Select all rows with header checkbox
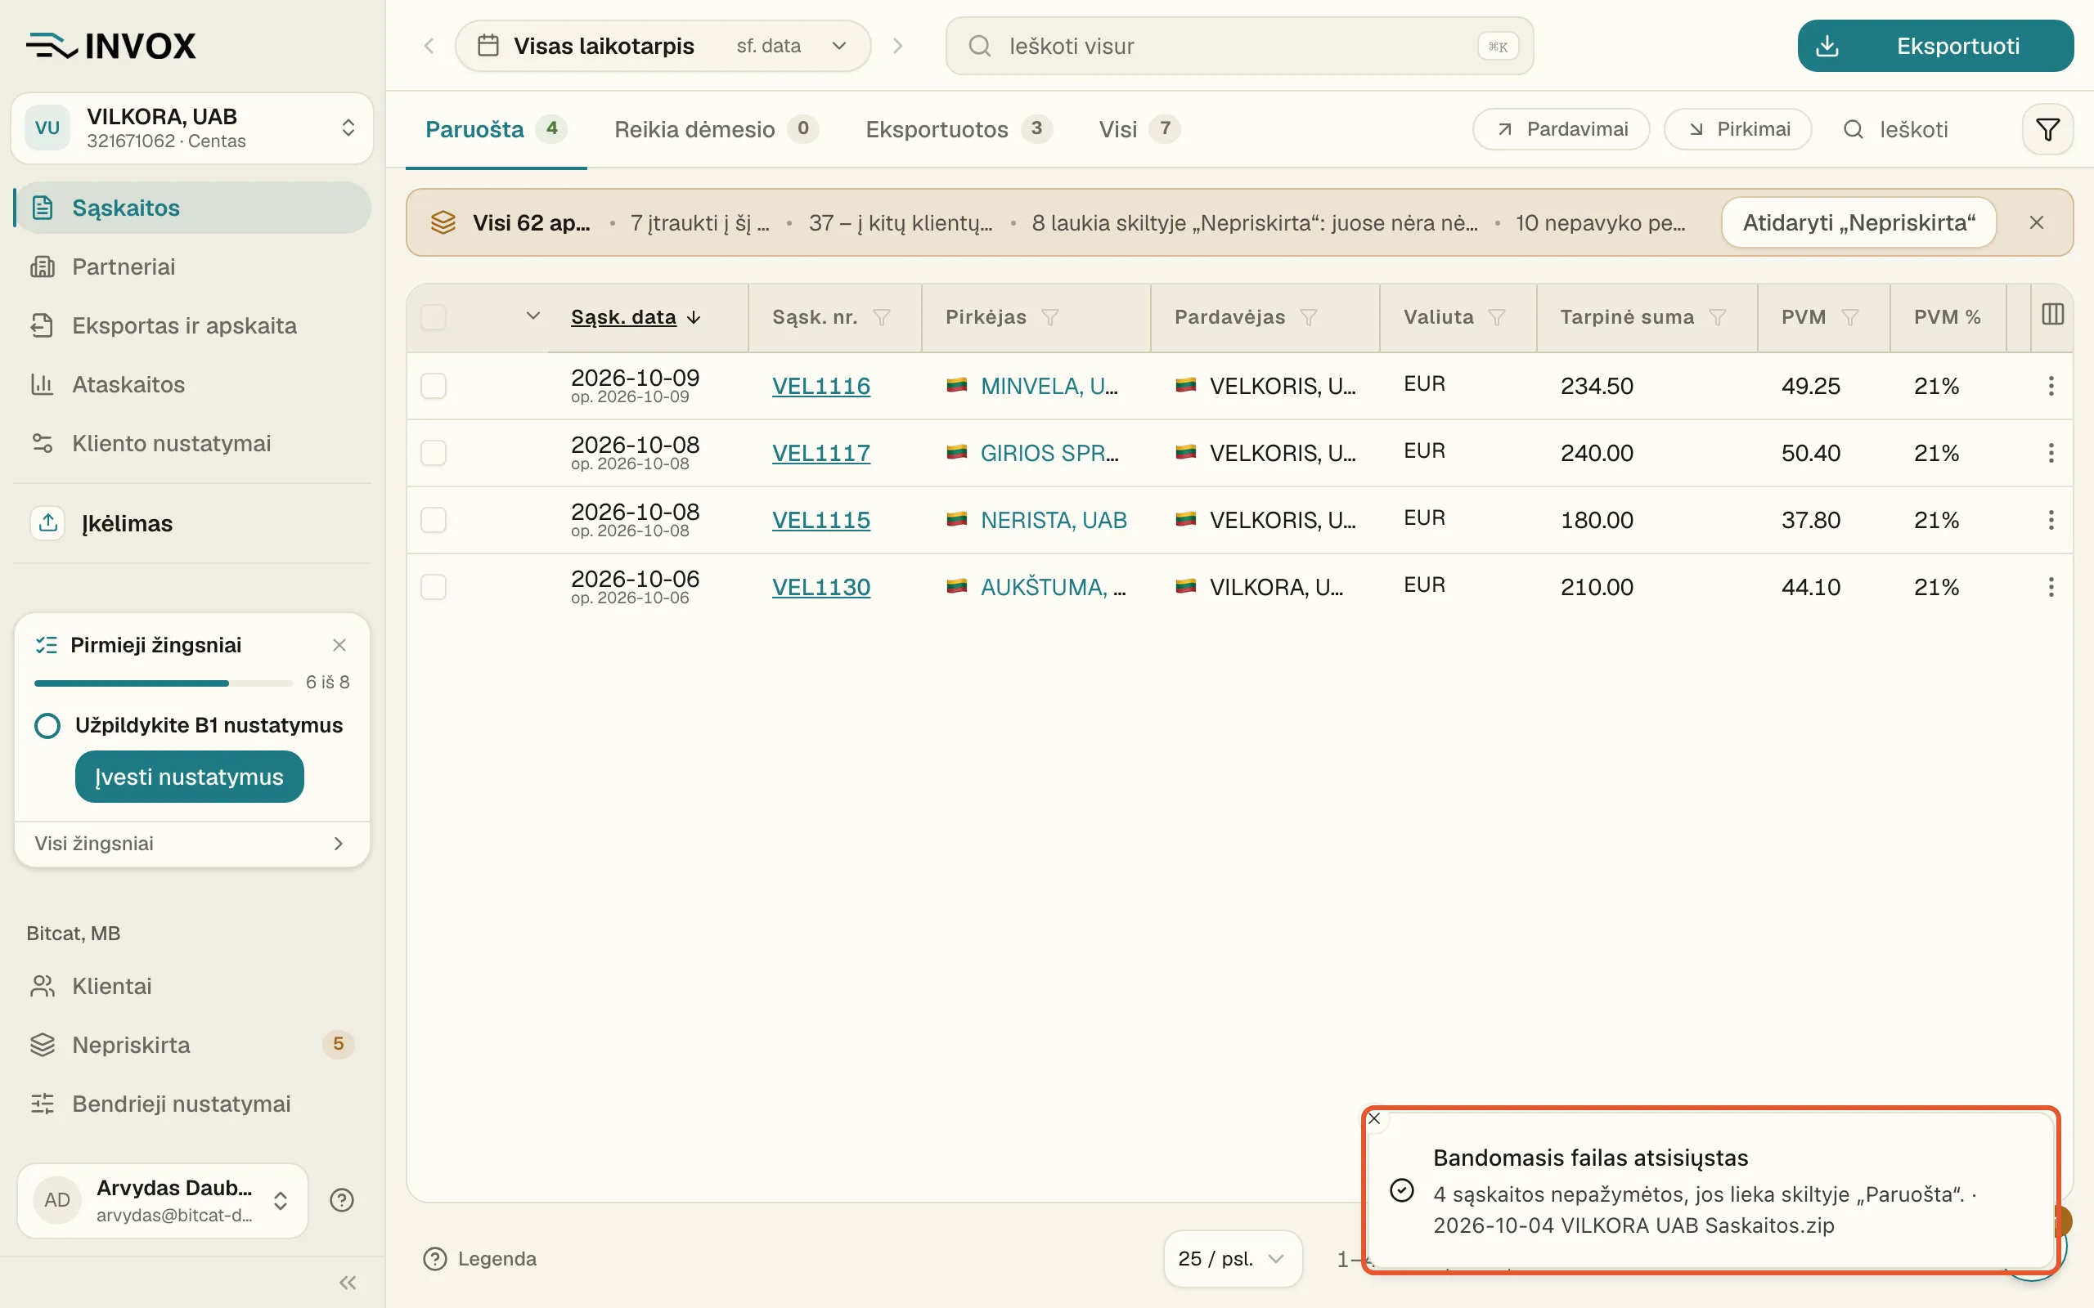The image size is (2094, 1308). click(434, 317)
